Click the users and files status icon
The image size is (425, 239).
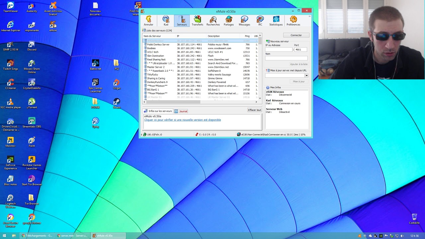point(145,134)
